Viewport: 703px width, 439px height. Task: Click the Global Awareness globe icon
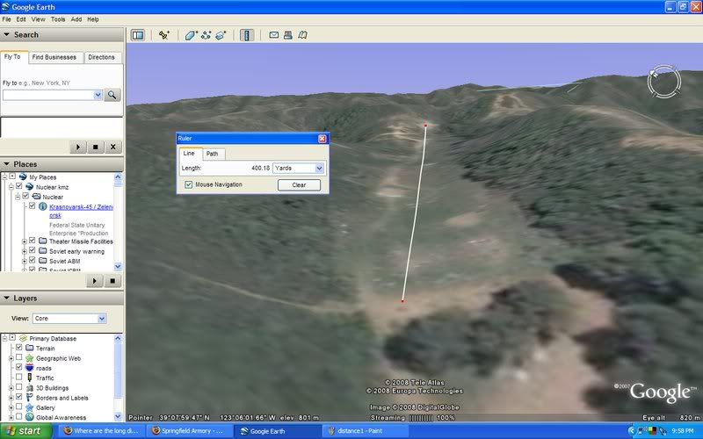(x=30, y=417)
